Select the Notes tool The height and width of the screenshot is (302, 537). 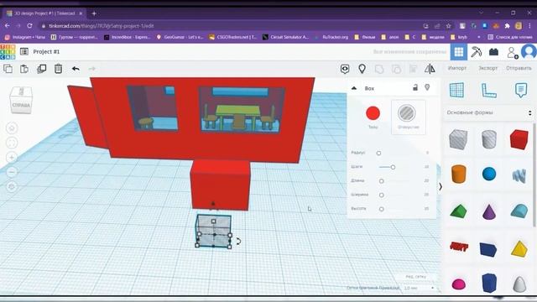(521, 90)
